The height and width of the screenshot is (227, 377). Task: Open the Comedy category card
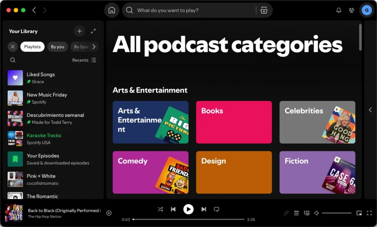[151, 172]
